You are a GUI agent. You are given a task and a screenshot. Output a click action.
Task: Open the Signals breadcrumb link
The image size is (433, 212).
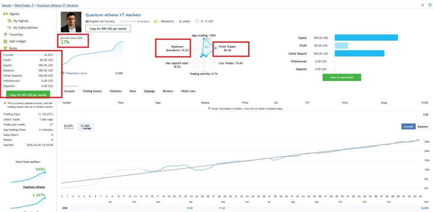[6, 5]
